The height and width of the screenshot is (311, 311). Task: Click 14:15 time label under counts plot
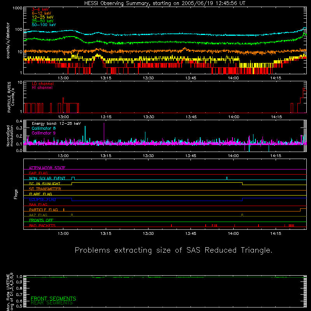[x=276, y=78]
